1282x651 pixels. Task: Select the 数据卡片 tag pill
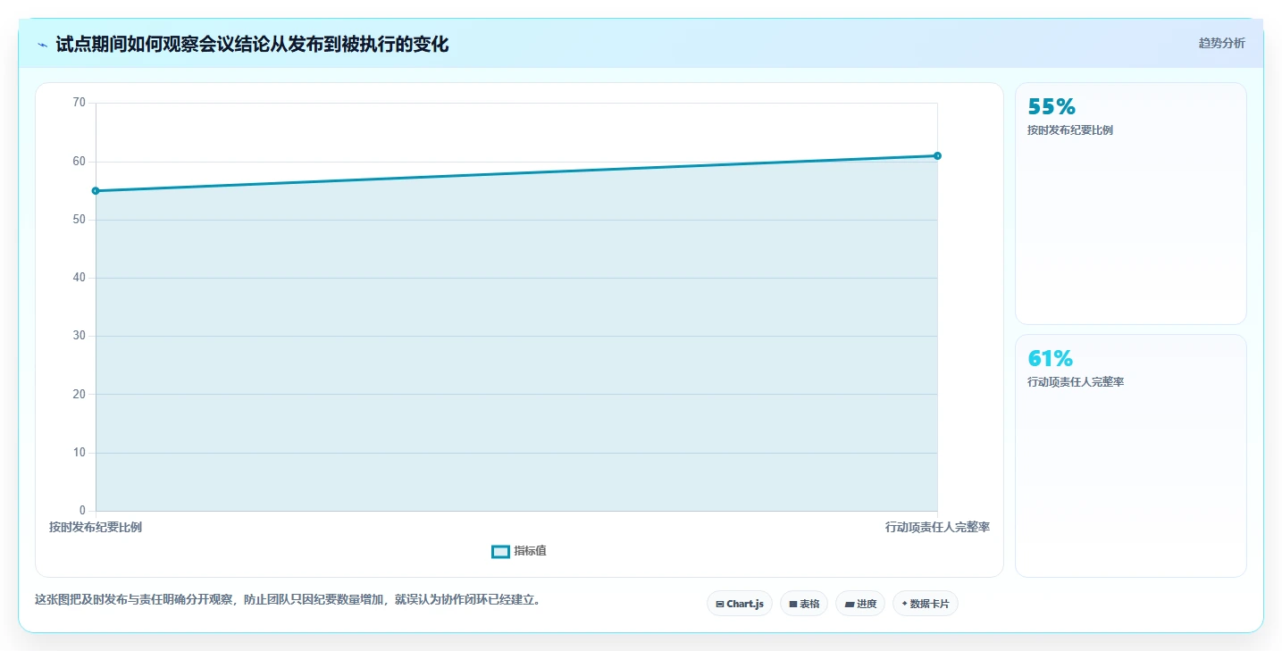coord(926,604)
